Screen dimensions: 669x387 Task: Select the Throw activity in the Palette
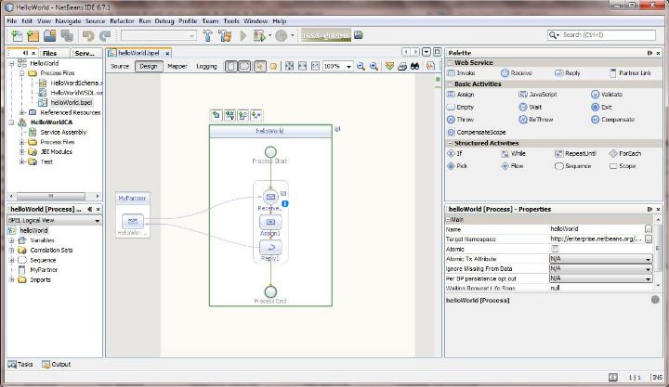pos(460,120)
